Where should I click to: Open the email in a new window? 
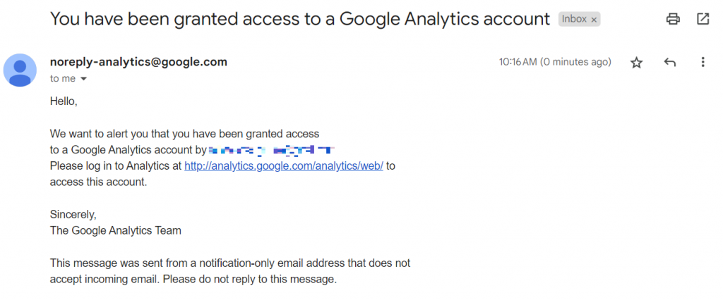click(703, 19)
